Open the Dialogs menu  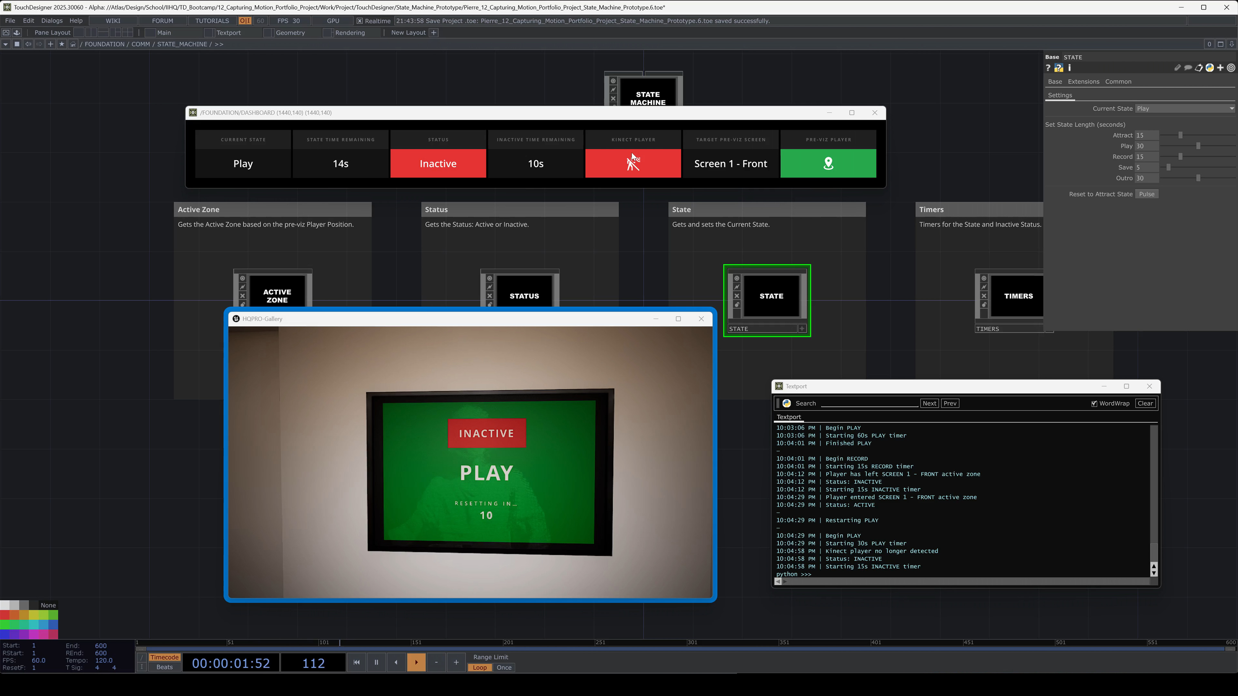coord(52,21)
